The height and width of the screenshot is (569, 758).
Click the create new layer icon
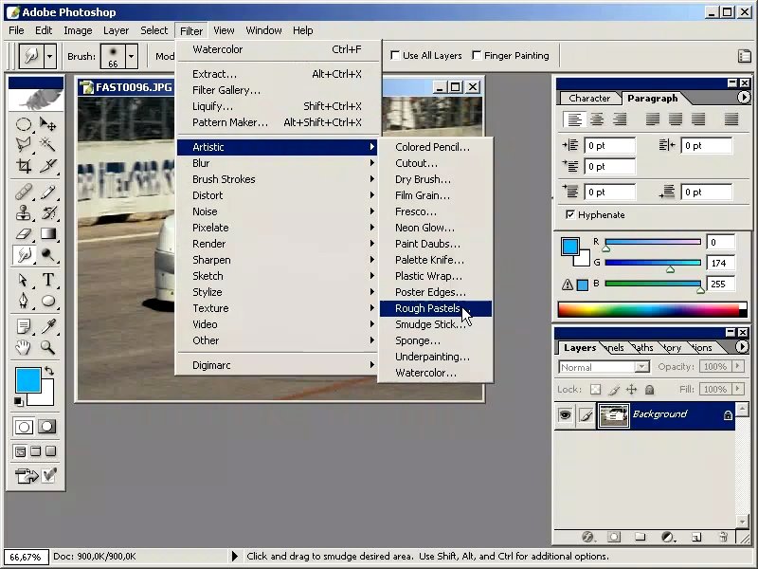pyautogui.click(x=696, y=537)
